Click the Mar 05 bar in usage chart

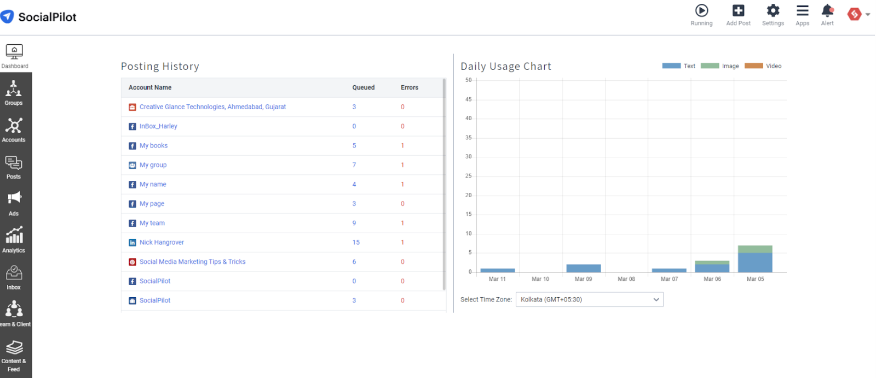(x=755, y=259)
